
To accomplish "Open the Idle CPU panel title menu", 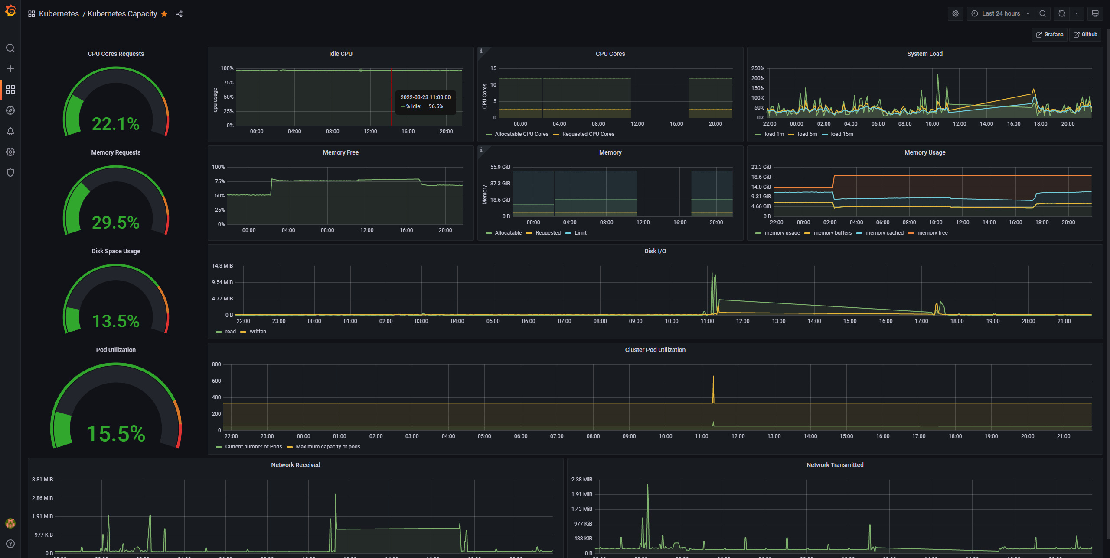I will click(341, 54).
